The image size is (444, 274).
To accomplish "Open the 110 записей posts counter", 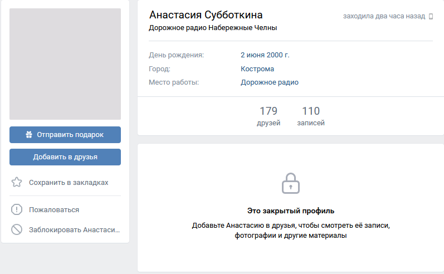I will pos(311,116).
